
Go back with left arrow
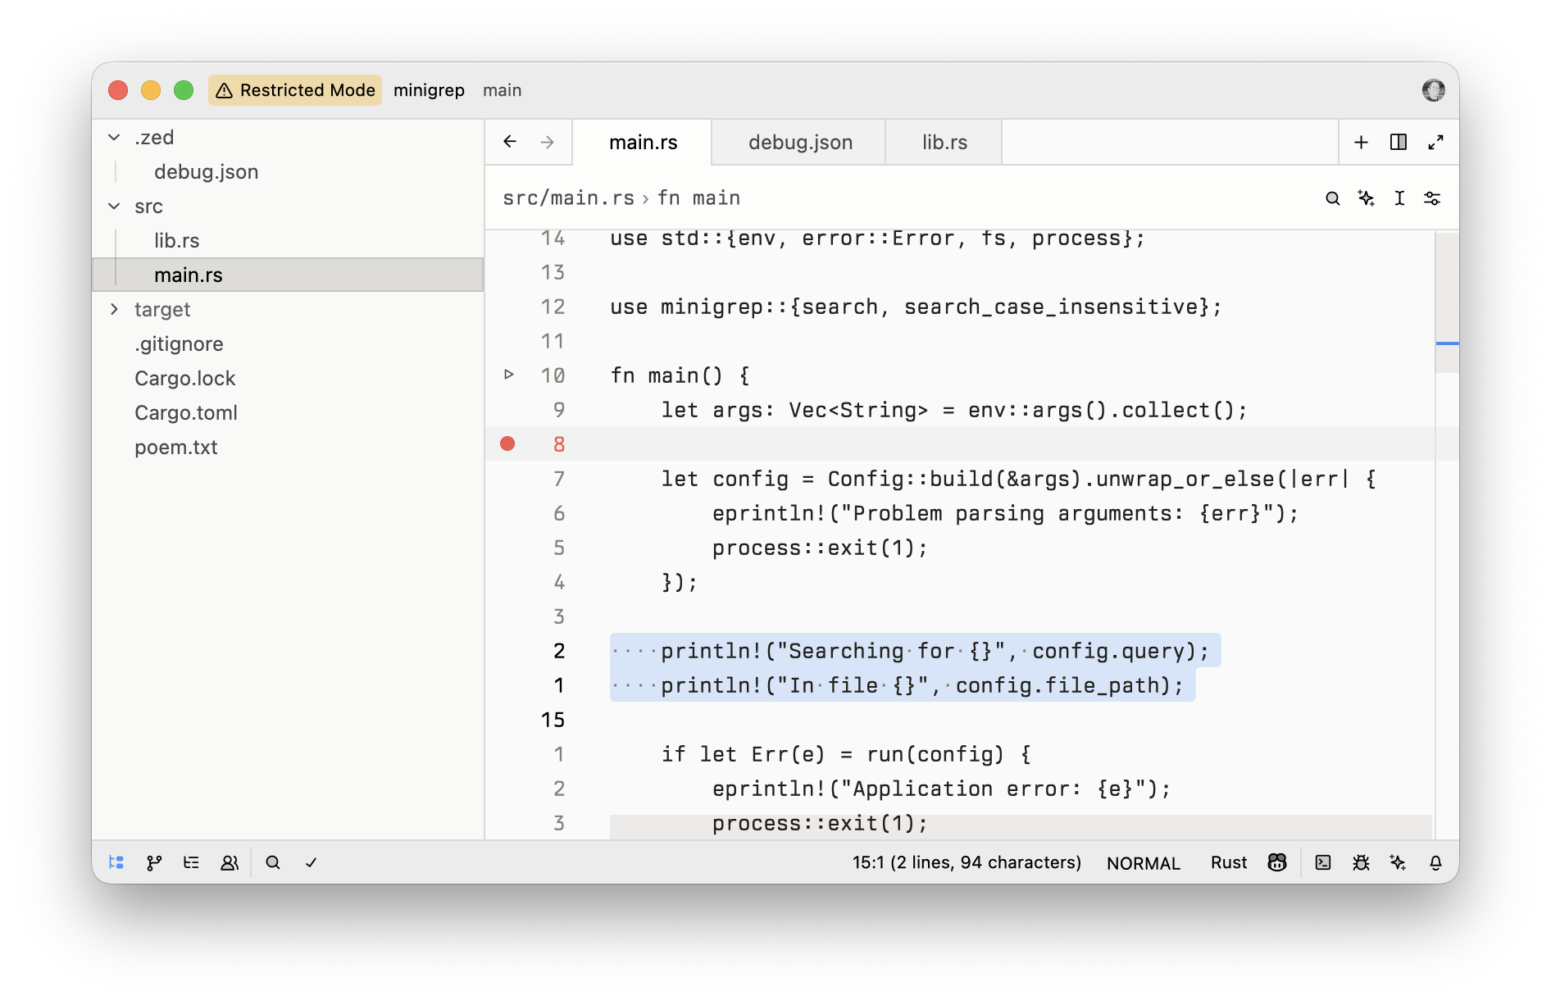click(x=510, y=142)
